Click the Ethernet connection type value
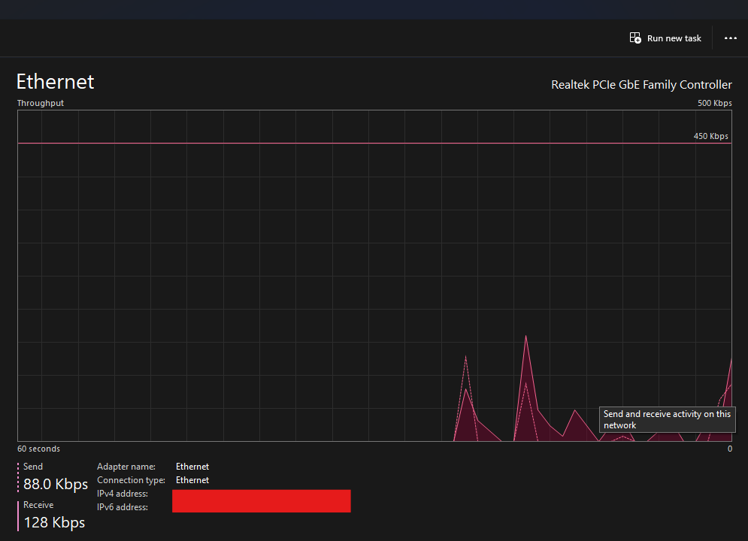 192,480
